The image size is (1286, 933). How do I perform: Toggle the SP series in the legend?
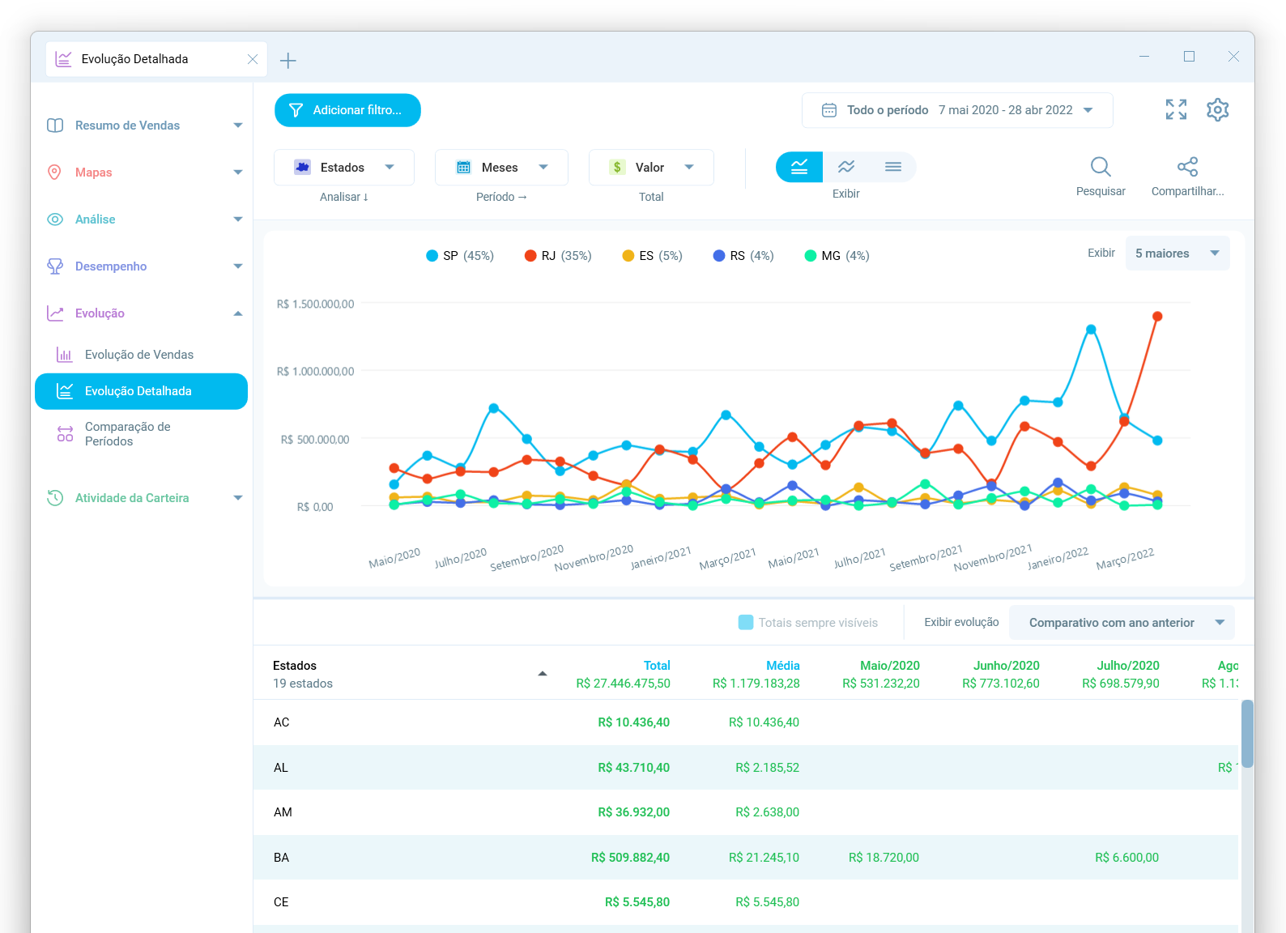(460, 256)
